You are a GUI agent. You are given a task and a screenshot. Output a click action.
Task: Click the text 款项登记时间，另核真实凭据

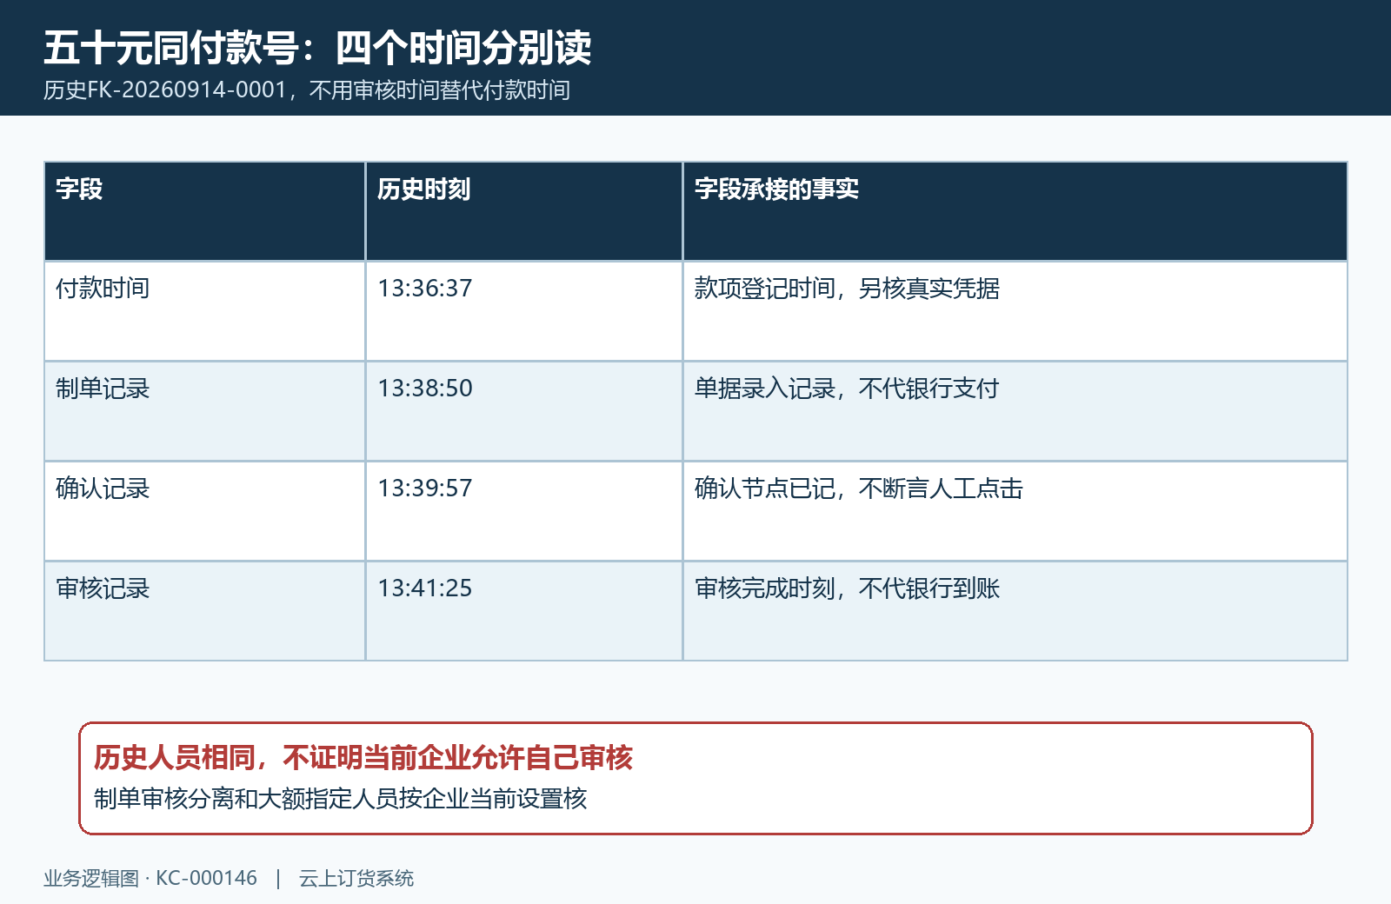tap(847, 289)
